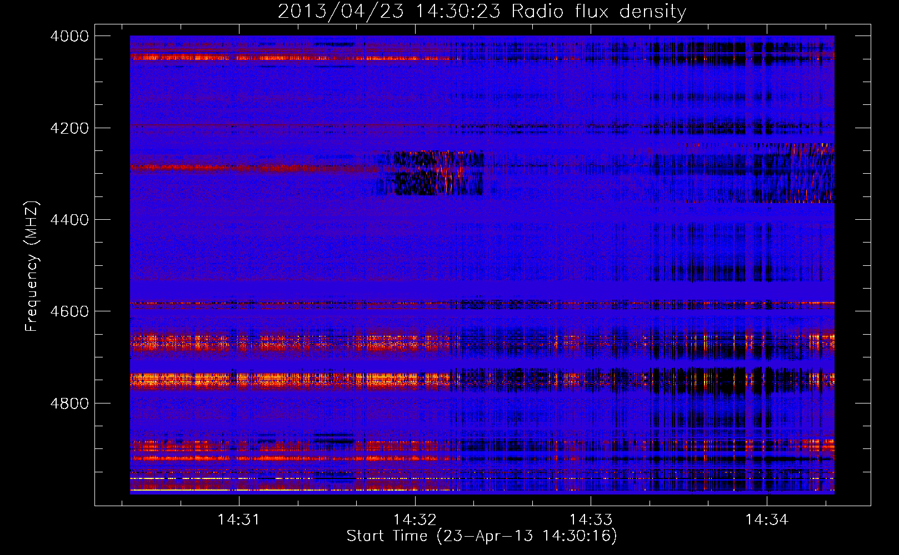Select the 4600 frequency axis label
The image size is (899, 555).
click(69, 312)
